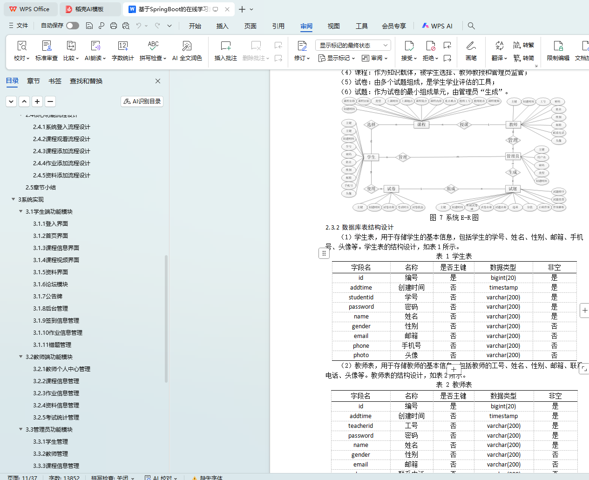The height and width of the screenshot is (480, 589).
Task: Switch to the 视图 ribbon tab
Action: pos(333,26)
